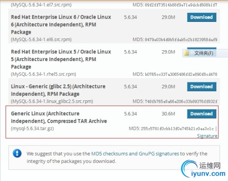Download the Linux Generic glibc 2.5 RPM package
Viewport: 228px width, 181px height.
tap(202, 87)
